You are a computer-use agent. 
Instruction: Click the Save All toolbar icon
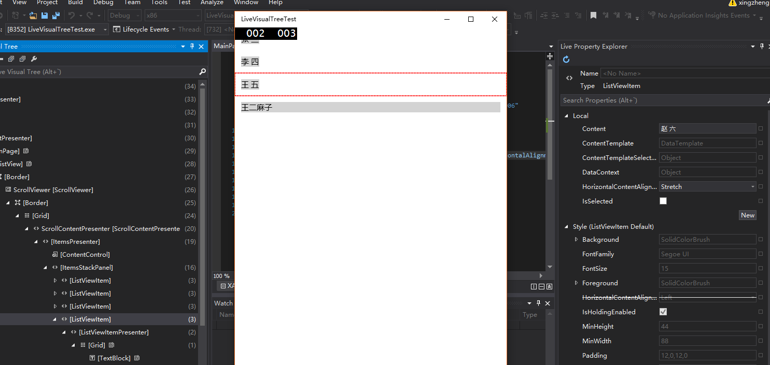(55, 16)
